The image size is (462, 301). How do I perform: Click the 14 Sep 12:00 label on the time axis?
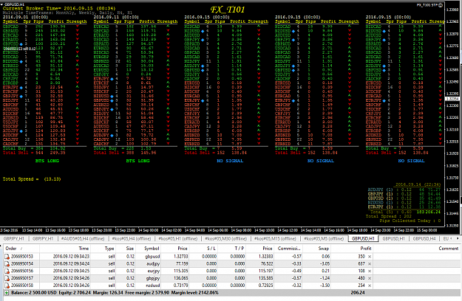[x=288, y=230]
